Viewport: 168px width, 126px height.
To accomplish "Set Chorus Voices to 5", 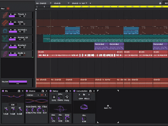I will click(x=45, y=95).
